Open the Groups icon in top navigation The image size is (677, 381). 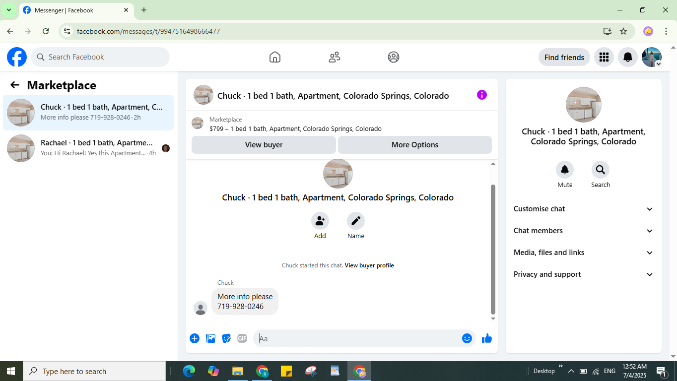pos(394,57)
